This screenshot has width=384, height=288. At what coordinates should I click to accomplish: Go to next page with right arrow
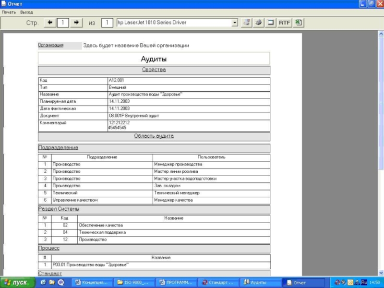click(x=76, y=23)
